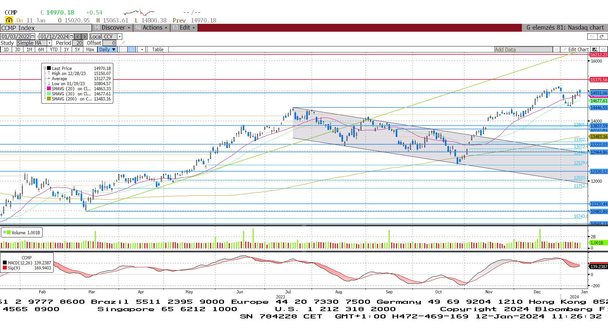Screen dimensions: 608x334
Task: Click the Offset value field
Action: coord(109,43)
